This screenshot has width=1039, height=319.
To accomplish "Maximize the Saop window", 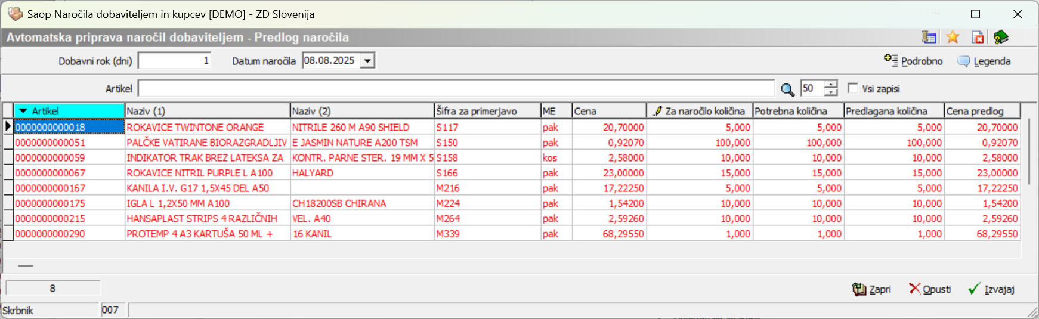I will [x=975, y=14].
